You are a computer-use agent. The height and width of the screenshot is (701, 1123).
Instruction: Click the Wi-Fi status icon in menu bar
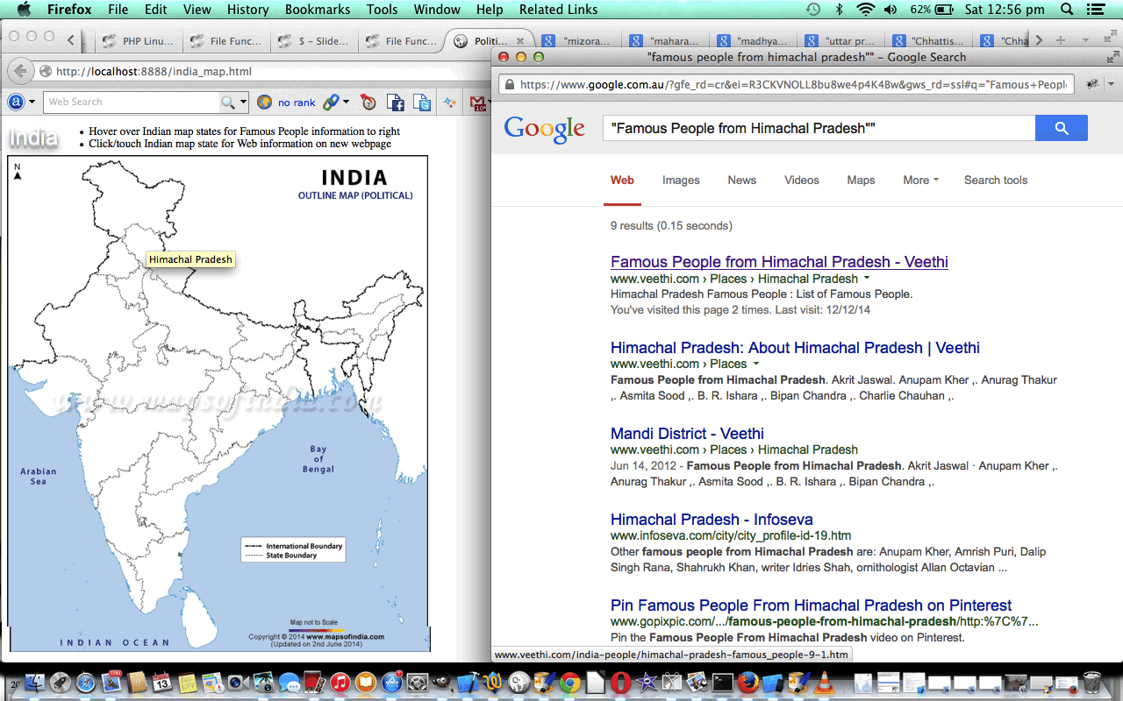(866, 10)
